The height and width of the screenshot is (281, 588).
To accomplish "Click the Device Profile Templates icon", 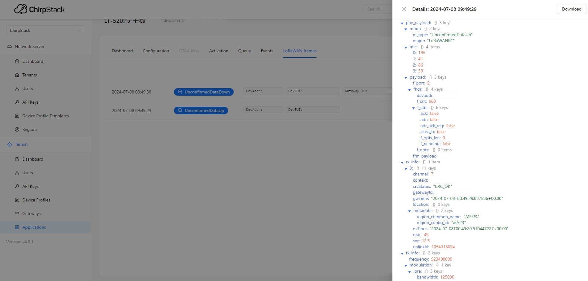I will tap(17, 116).
